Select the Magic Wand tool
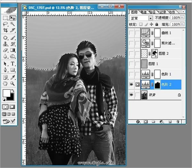Viewport: 192px width, 168px height. [12, 24]
